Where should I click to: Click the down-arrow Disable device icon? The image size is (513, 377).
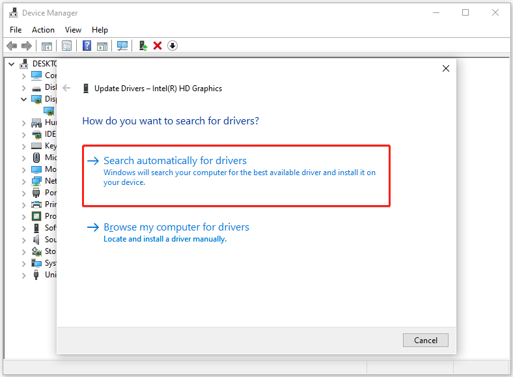pyautogui.click(x=173, y=46)
